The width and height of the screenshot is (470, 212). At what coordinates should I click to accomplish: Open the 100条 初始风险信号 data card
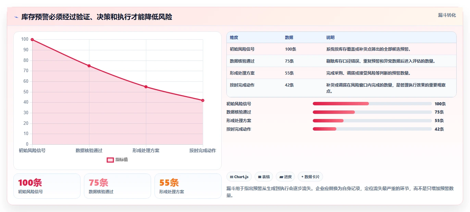47,186
